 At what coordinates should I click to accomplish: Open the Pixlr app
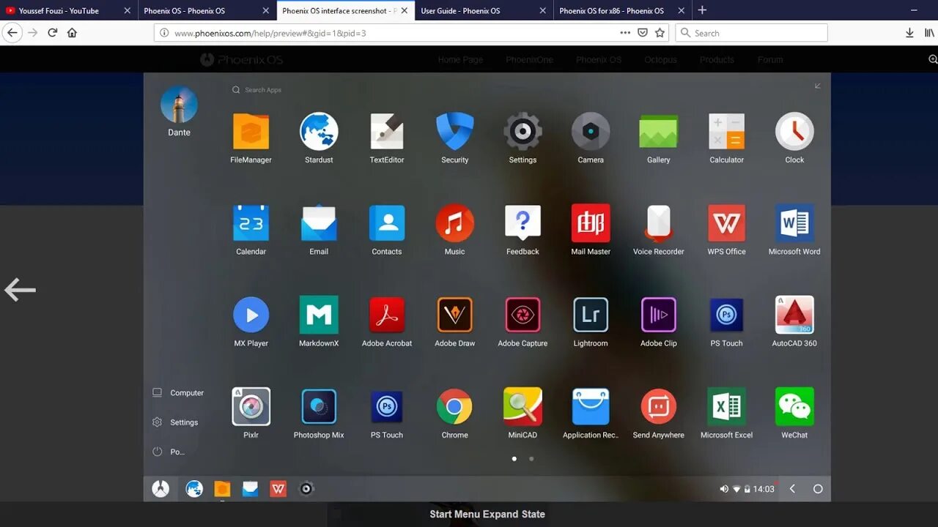[251, 406]
